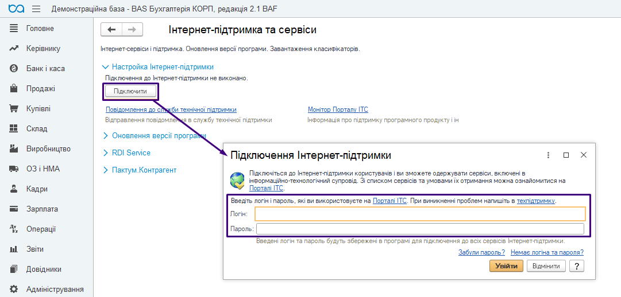Click the Кадри person icon
621x297 pixels.
(x=14, y=189)
